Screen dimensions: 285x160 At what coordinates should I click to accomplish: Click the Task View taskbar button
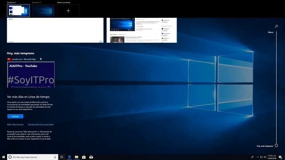click(x=62, y=157)
